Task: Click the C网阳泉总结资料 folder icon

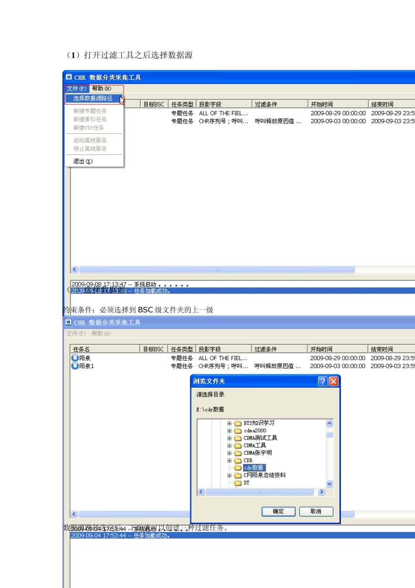Action: pos(238,475)
